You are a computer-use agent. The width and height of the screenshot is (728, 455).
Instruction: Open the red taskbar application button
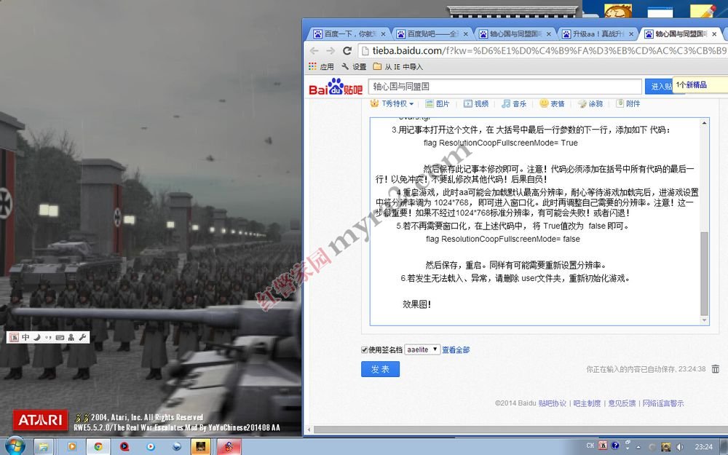(229, 447)
